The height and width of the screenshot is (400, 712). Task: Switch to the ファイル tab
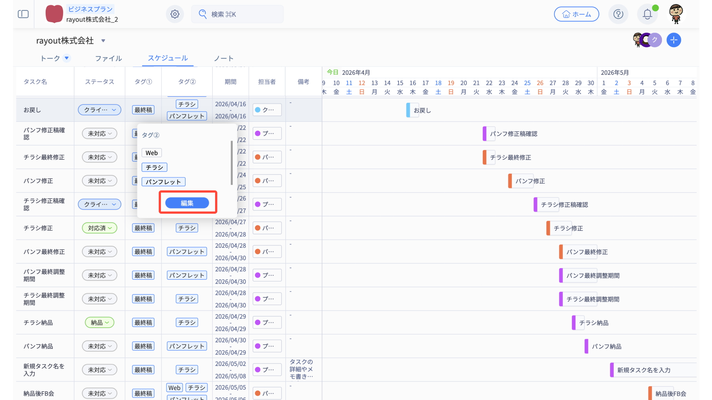point(108,59)
